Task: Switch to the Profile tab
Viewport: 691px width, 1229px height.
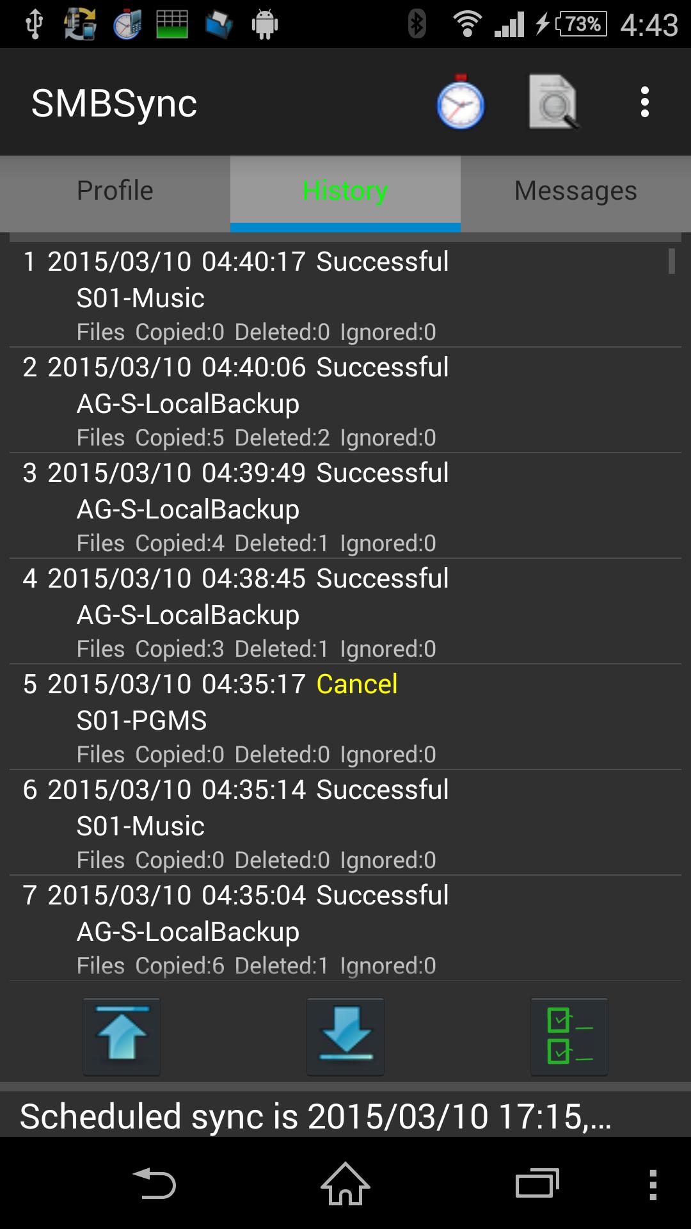Action: 114,191
